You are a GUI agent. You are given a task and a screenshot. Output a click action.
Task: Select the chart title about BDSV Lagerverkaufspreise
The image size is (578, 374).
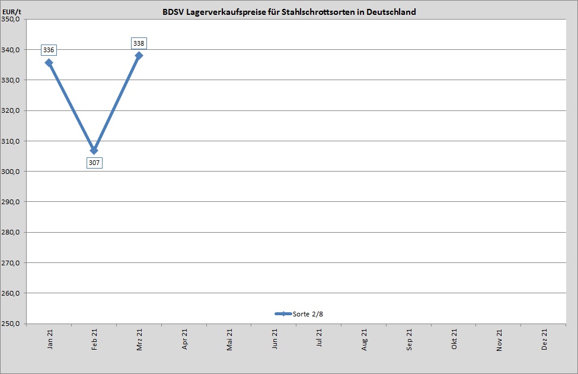point(289,11)
